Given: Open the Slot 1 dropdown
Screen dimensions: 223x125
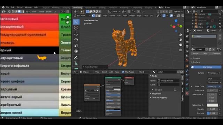Looking at the screenshot, I should (x=145, y=72).
